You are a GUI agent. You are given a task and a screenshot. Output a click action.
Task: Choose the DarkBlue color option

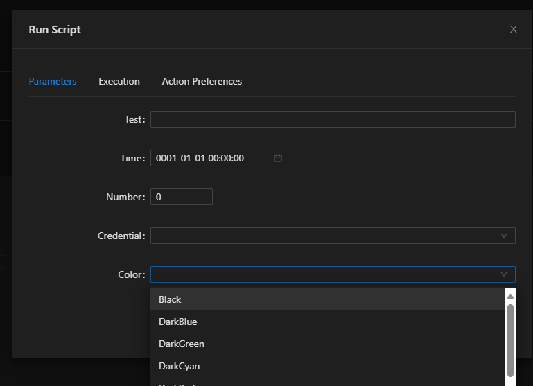point(178,322)
